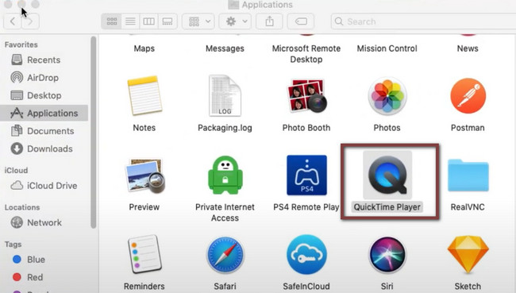Click the Microsoft Remote Desktop label
516x293 pixels.
[x=306, y=54]
